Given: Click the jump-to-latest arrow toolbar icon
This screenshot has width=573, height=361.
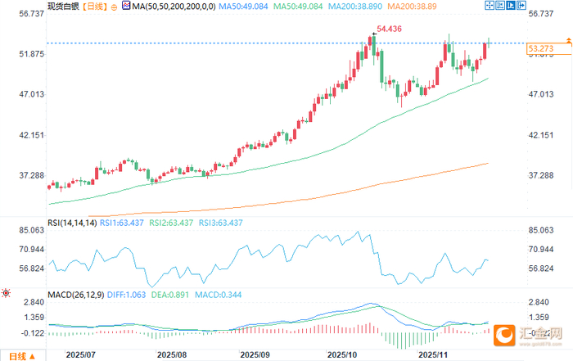Looking at the screenshot, I should click(x=521, y=5).
